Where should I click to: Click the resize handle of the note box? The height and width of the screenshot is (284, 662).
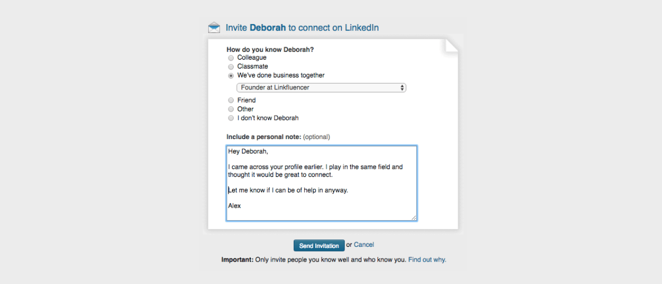pyautogui.click(x=414, y=218)
